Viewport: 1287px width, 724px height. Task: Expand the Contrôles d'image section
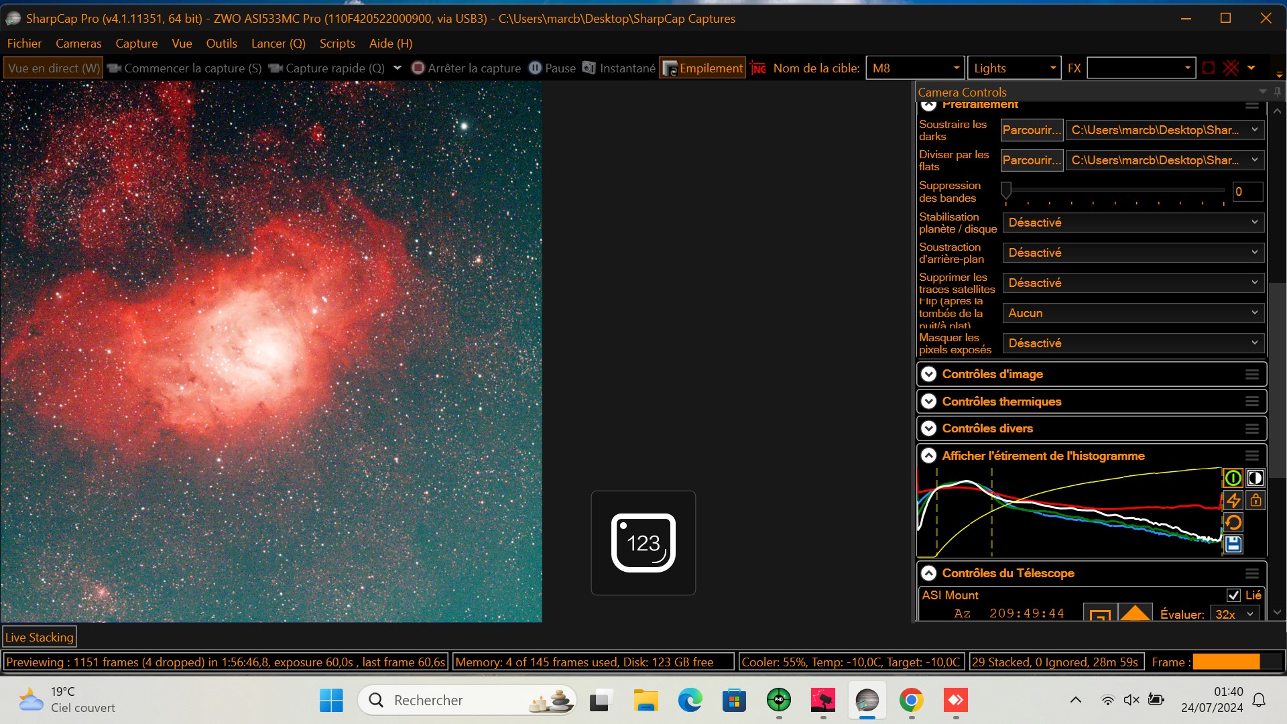(928, 374)
